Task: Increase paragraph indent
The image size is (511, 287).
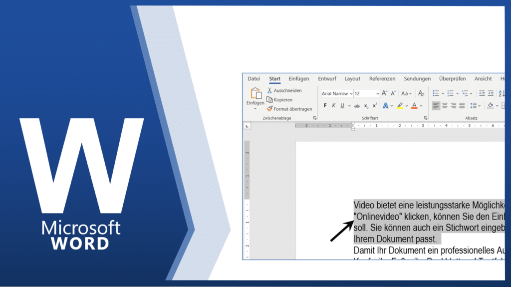Action: pos(491,93)
